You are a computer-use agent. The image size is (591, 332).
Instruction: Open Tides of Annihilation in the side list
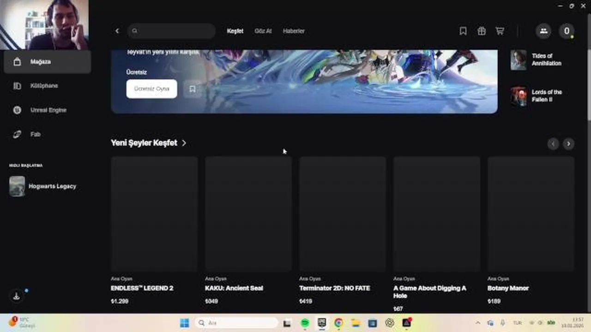tap(543, 59)
